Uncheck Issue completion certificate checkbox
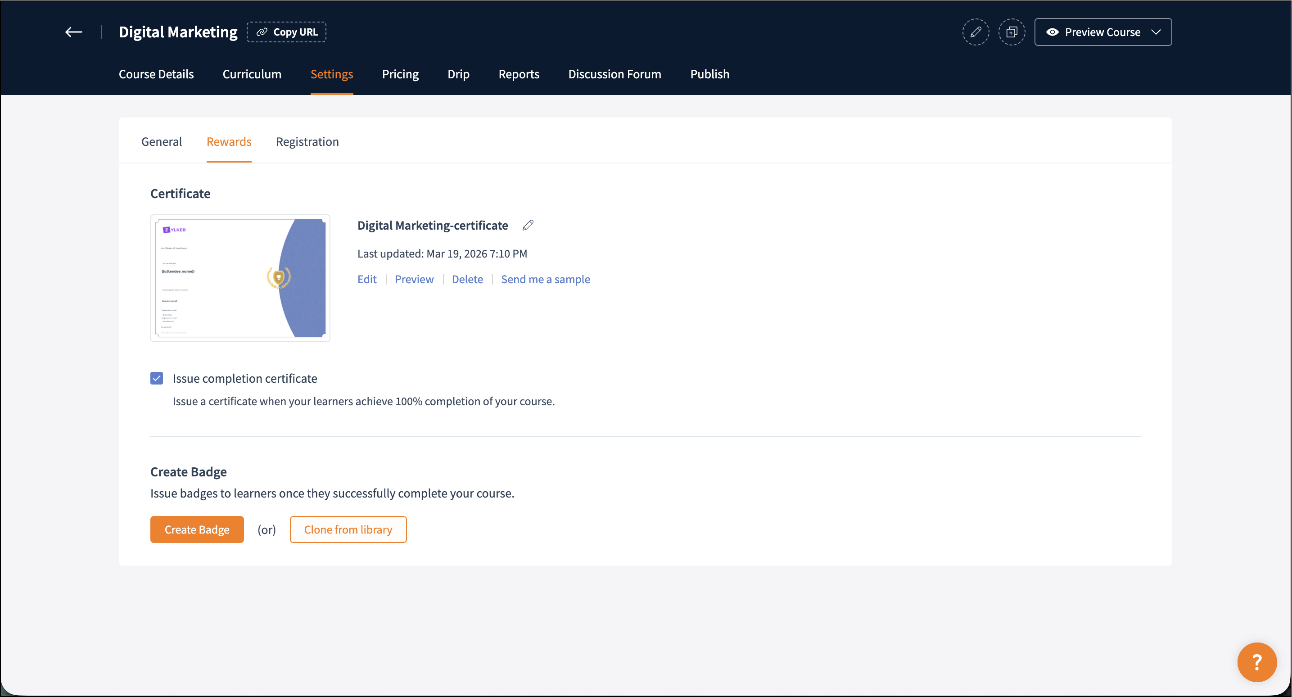The height and width of the screenshot is (697, 1292). pyautogui.click(x=157, y=378)
